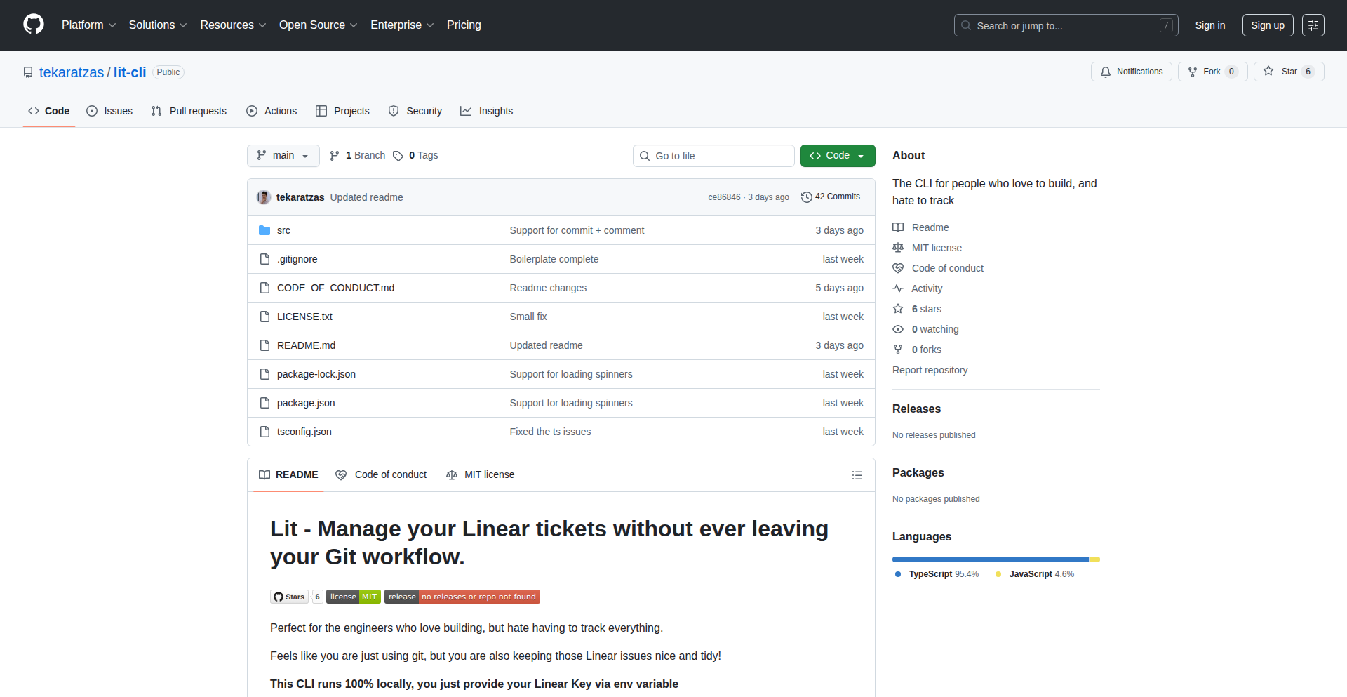Expand the green Code dropdown
The image size is (1347, 697).
(x=860, y=155)
